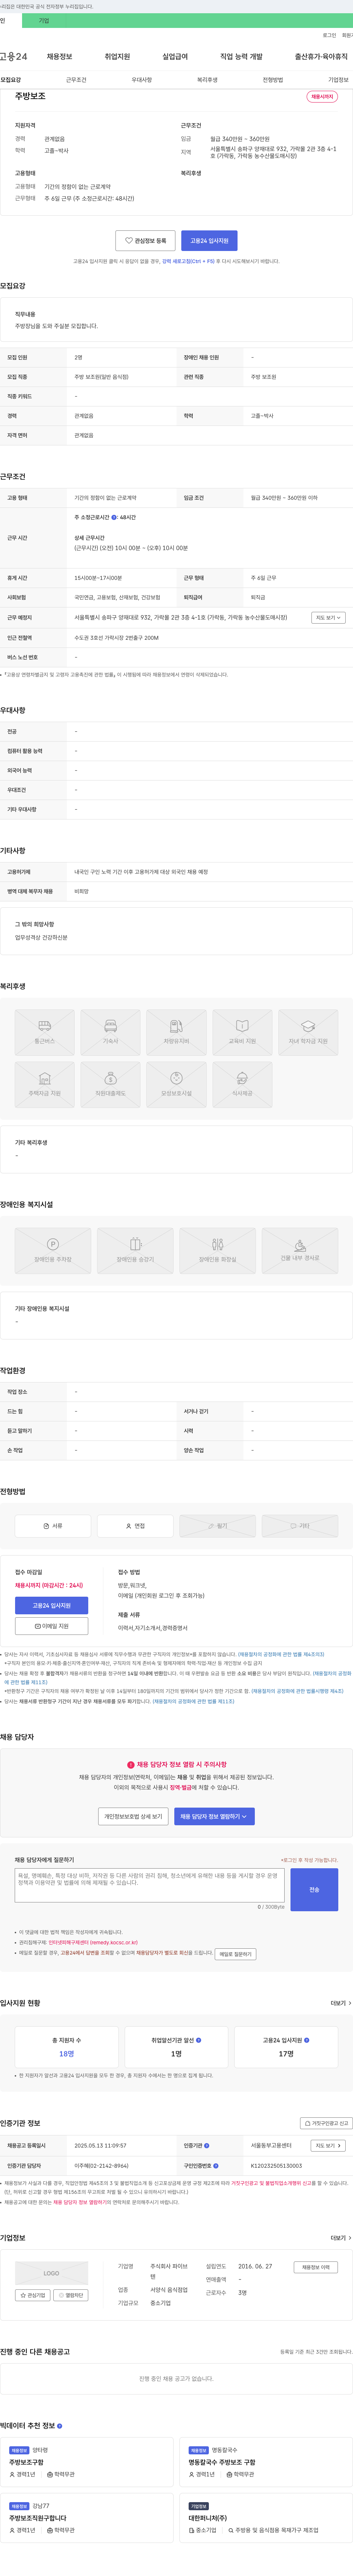Switch to the 전형방법 tab
Viewport: 353px width, 2576px height.
tap(273, 80)
